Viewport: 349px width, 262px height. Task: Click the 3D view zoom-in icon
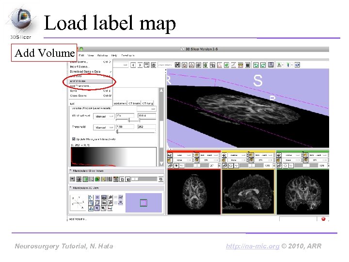110,197
